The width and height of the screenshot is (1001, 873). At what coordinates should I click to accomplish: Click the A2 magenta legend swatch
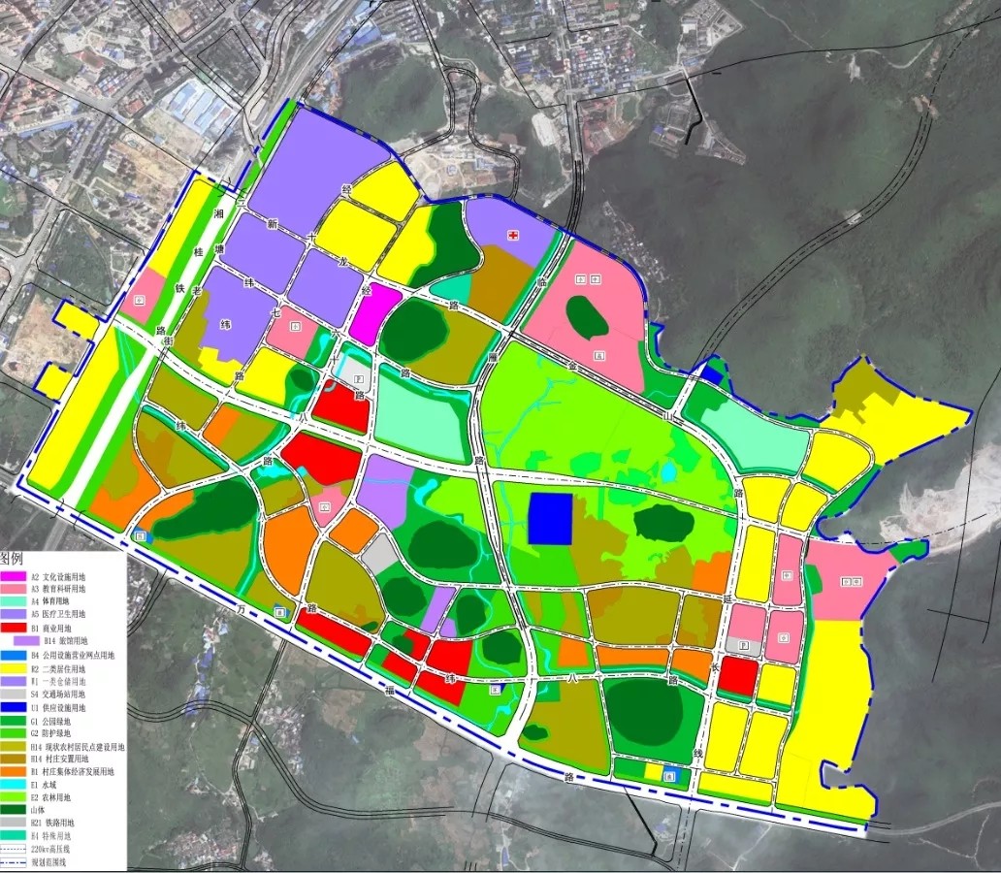coord(14,577)
